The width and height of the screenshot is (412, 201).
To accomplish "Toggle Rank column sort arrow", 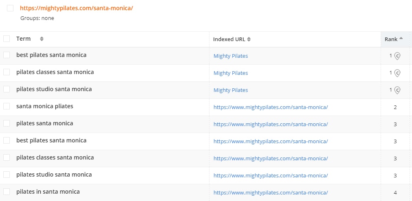I will [x=401, y=38].
